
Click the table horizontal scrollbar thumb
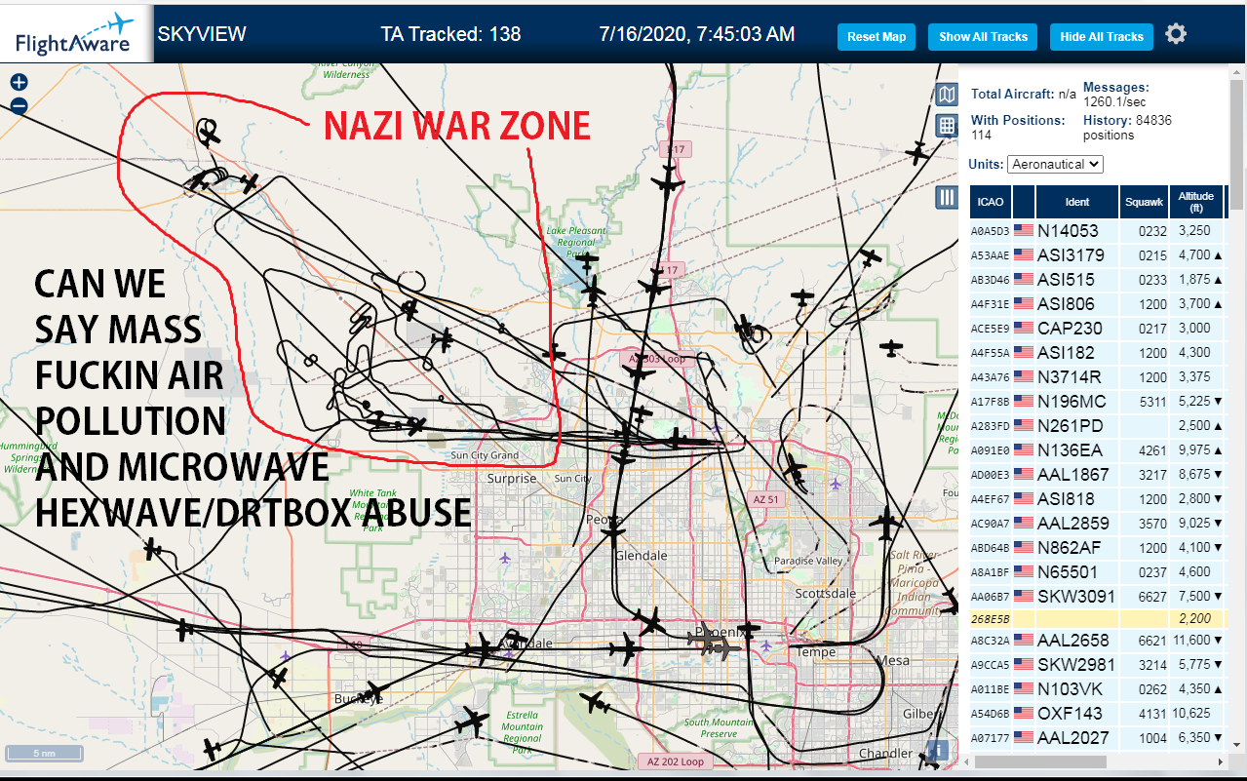coord(1039,761)
